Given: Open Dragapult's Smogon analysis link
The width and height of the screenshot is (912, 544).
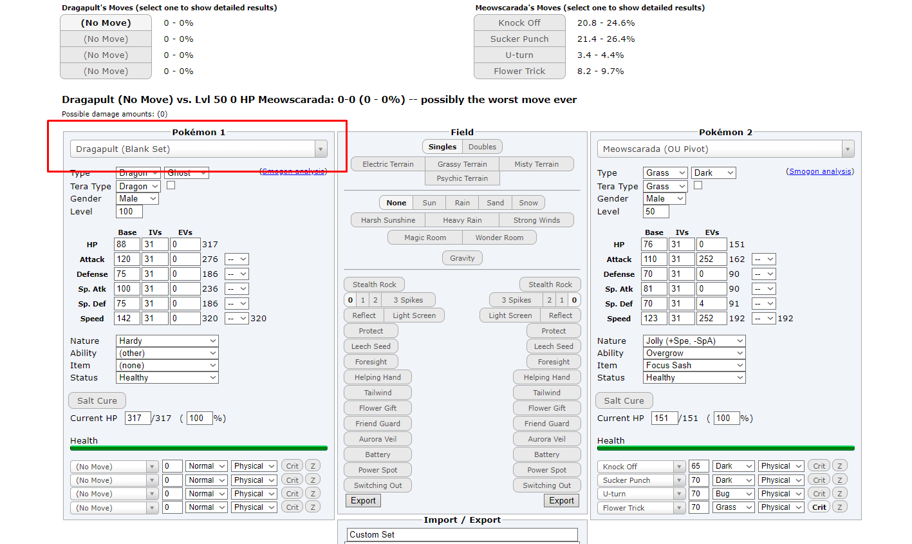Looking at the screenshot, I should coord(293,171).
